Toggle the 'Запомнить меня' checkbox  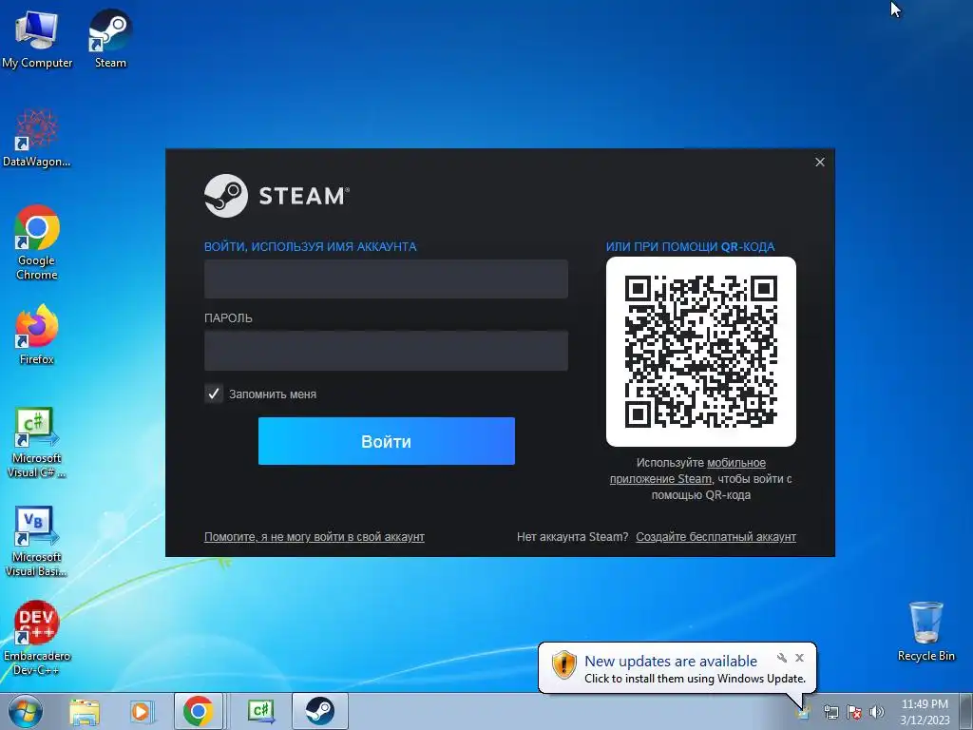[x=214, y=394]
